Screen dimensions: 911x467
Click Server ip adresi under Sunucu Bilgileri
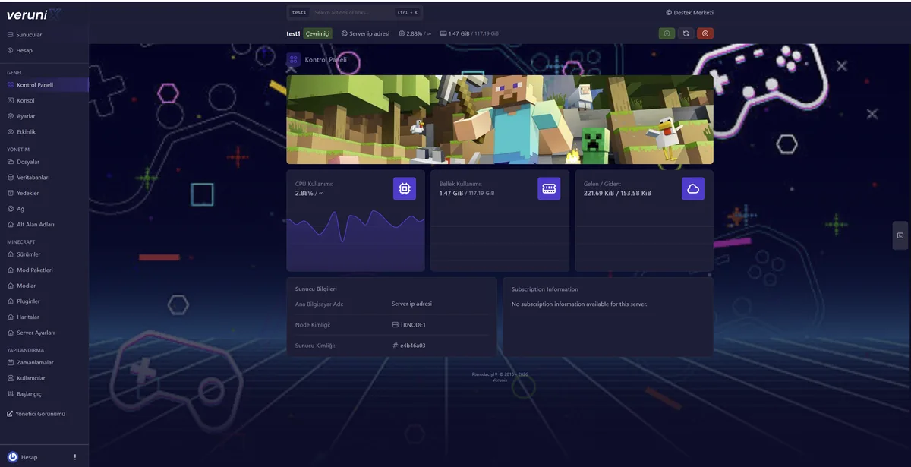(x=411, y=304)
